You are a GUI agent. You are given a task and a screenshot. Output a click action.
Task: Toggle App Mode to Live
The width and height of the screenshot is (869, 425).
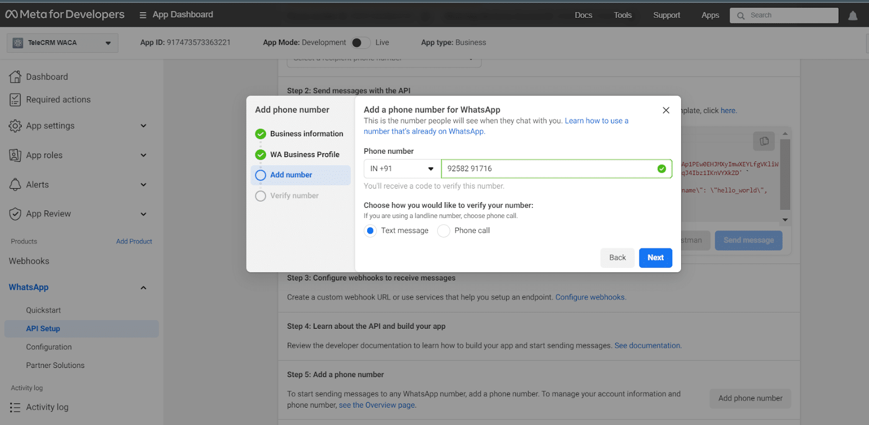[x=361, y=42]
